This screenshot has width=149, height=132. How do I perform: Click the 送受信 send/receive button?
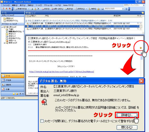(x=80, y=9)
